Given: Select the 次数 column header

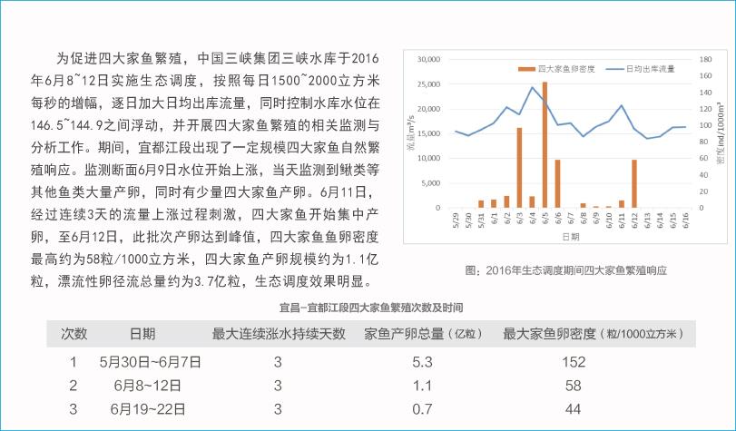Looking at the screenshot, I should click(x=74, y=333).
